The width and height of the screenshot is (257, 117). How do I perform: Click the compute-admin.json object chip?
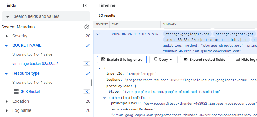pos(206,40)
